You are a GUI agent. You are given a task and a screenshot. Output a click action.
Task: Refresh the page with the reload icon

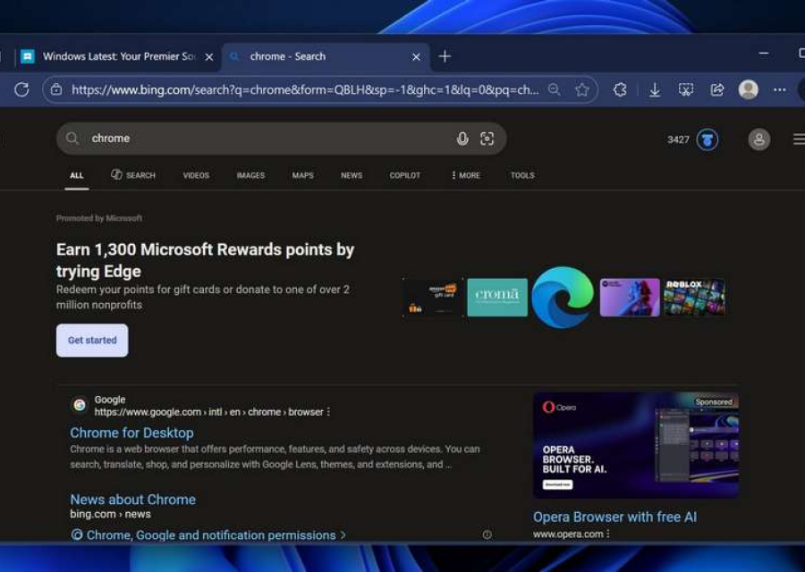click(22, 89)
